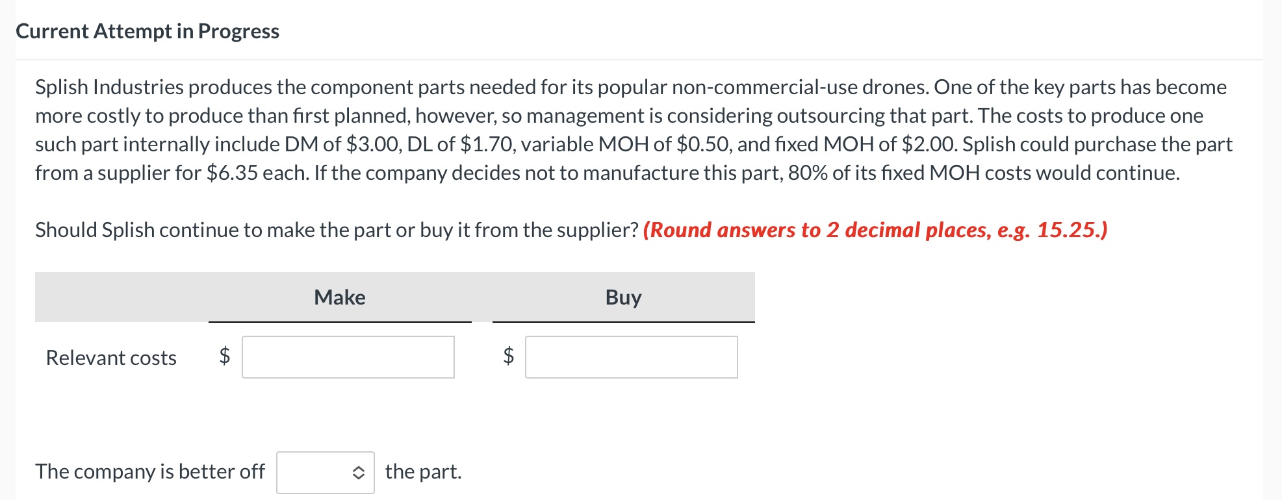
Task: Click the Buy relevant costs input field
Action: 632,357
